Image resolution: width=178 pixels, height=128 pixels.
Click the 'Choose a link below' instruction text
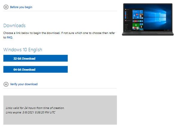coord(59,35)
